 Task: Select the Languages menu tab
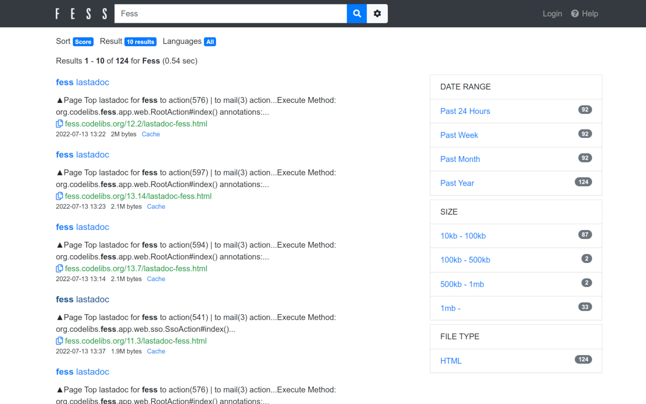coord(188,41)
